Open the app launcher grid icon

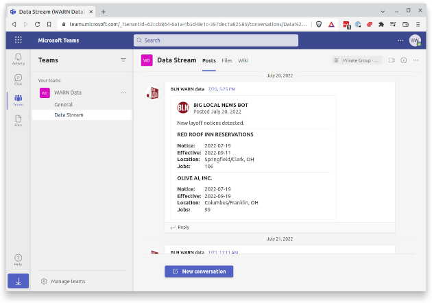(19, 40)
